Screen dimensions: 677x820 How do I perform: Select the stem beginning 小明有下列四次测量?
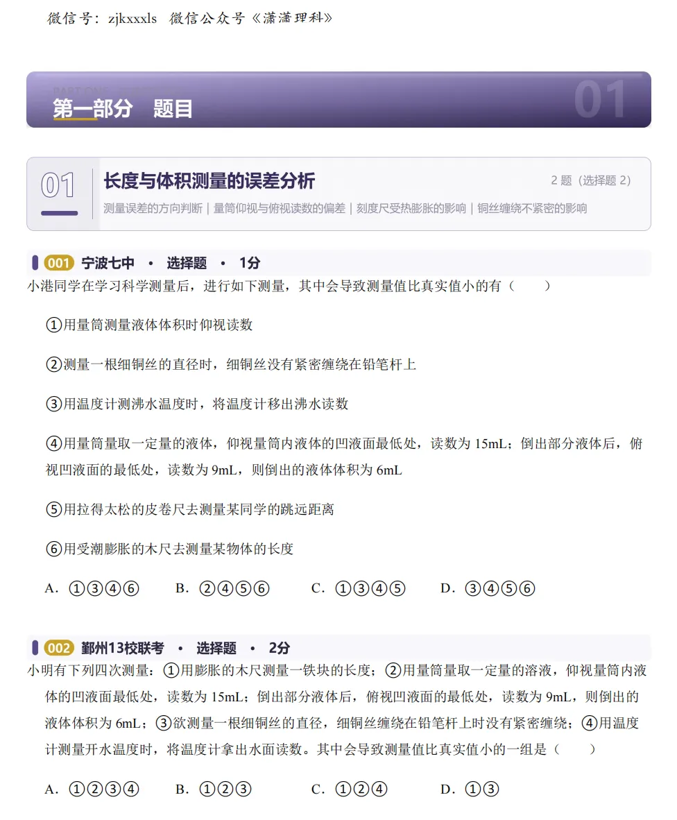(x=337, y=671)
